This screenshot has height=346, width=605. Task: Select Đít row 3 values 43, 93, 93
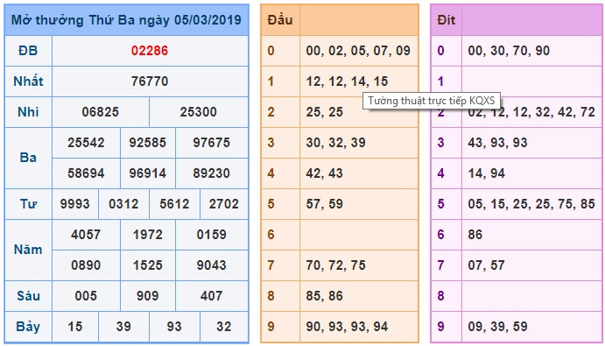coord(497,143)
